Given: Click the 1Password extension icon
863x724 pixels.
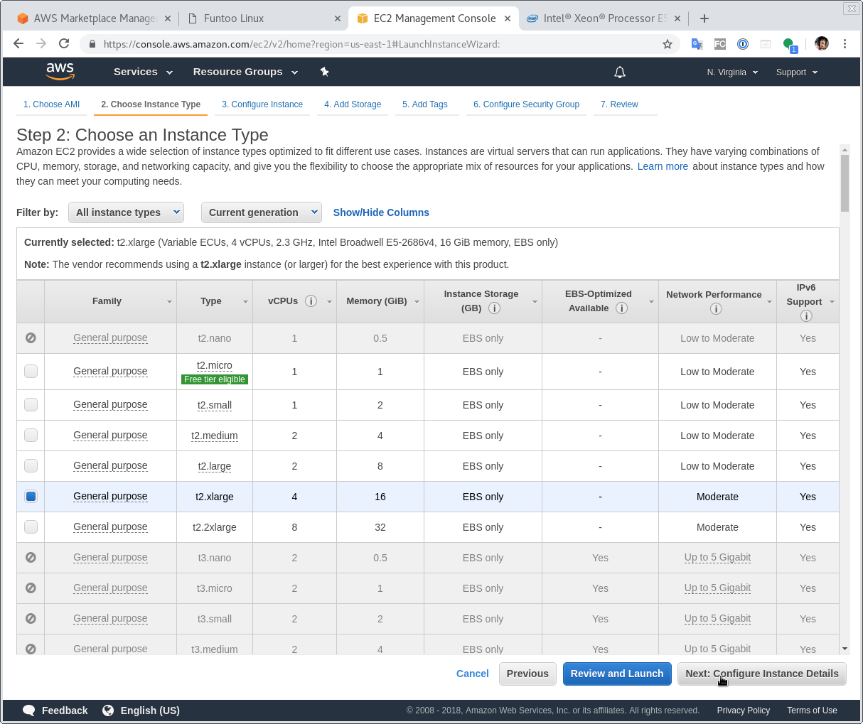Looking at the screenshot, I should coord(743,44).
